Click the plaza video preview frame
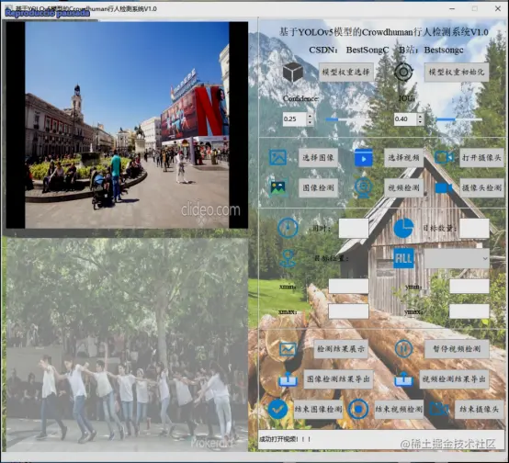This screenshot has height=463, width=509. [x=127, y=125]
